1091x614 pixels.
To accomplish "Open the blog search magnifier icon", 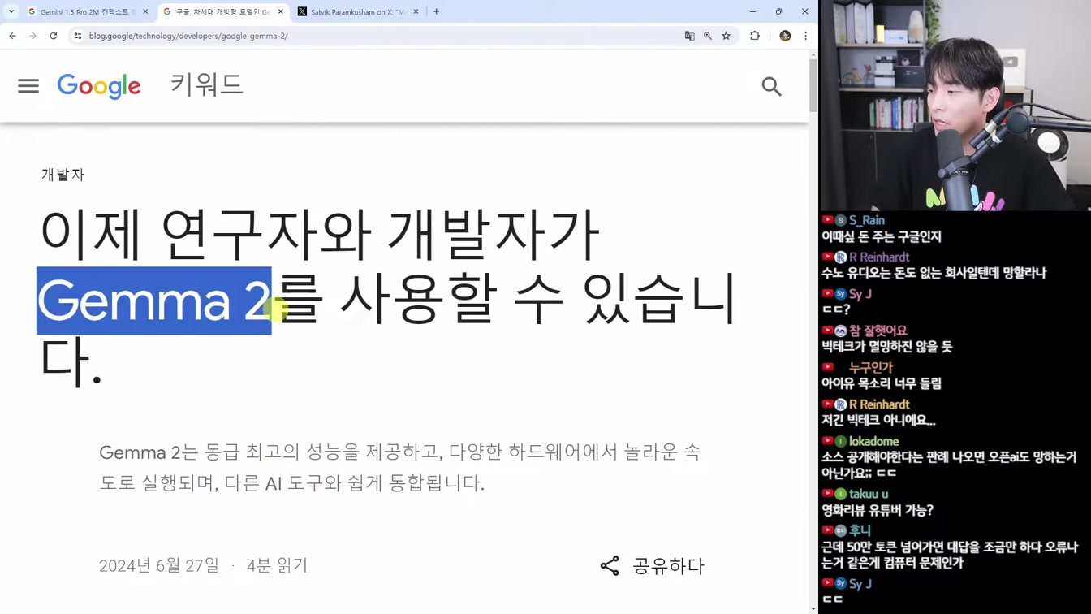I will pos(771,86).
